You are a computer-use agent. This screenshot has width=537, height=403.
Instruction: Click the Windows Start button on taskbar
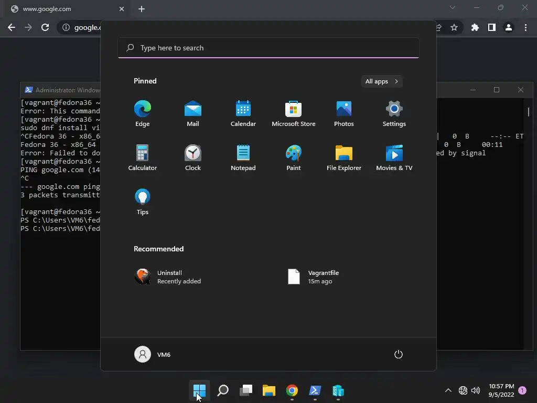tap(199, 390)
